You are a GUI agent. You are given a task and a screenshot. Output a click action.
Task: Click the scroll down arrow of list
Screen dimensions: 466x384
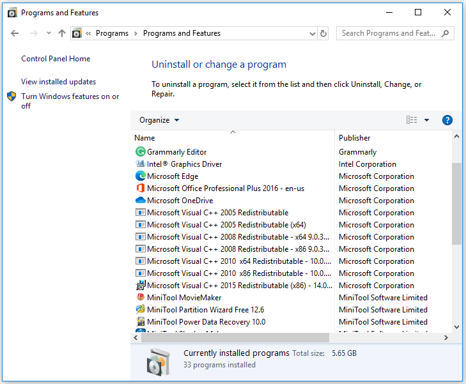[457, 327]
